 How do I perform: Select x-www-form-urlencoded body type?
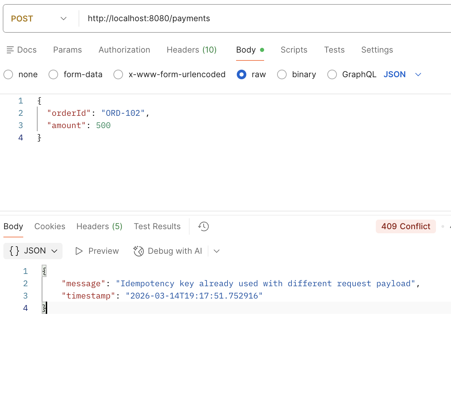[118, 74]
